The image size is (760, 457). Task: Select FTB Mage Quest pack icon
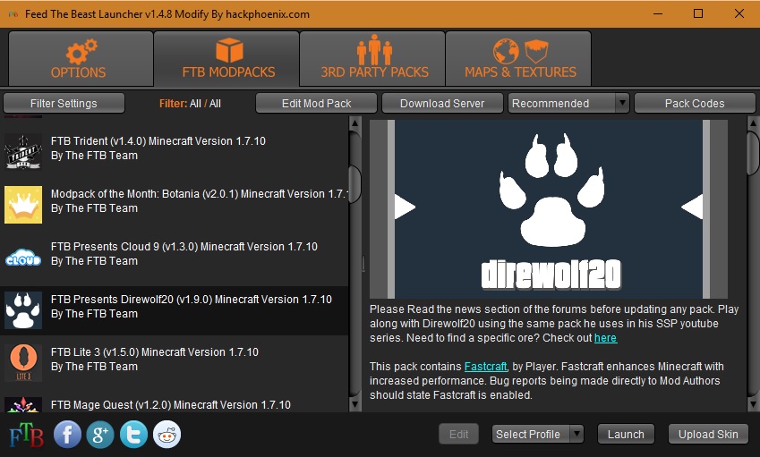(23, 405)
